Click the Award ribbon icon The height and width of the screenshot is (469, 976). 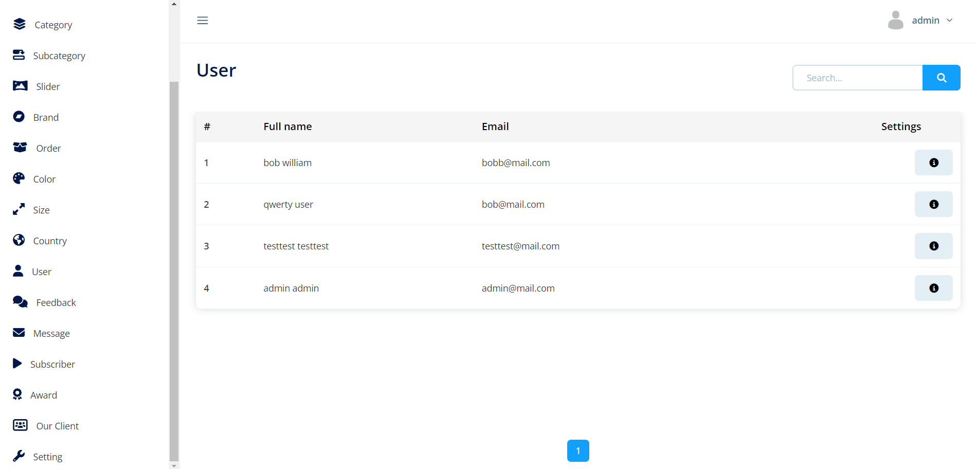[x=17, y=394]
